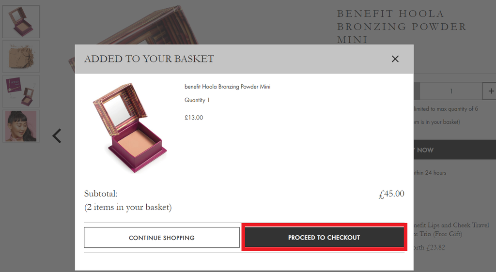Close the Added To Your Basket popup
This screenshot has height=272, width=496.
tap(395, 59)
